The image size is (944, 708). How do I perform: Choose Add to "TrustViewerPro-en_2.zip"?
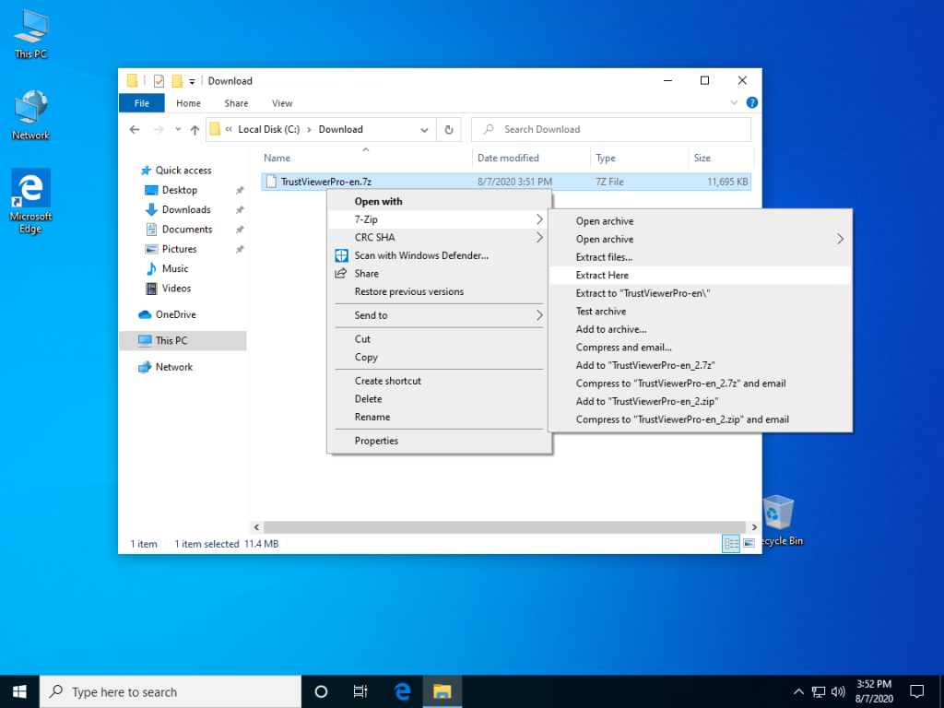pyautogui.click(x=701, y=402)
